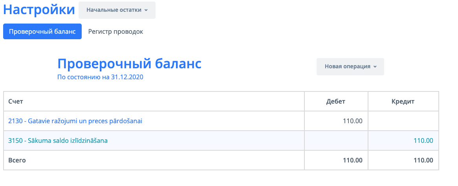458x186 pixels.
Task: Click the empty credit cell for account 2130
Action: pyautogui.click(x=403, y=121)
